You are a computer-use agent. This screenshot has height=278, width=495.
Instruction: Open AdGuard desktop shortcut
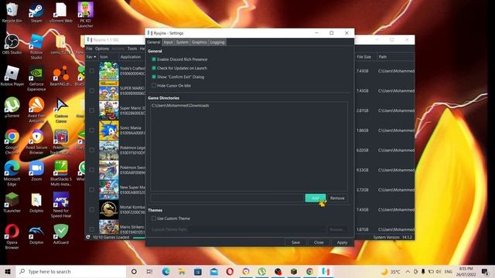(61, 234)
